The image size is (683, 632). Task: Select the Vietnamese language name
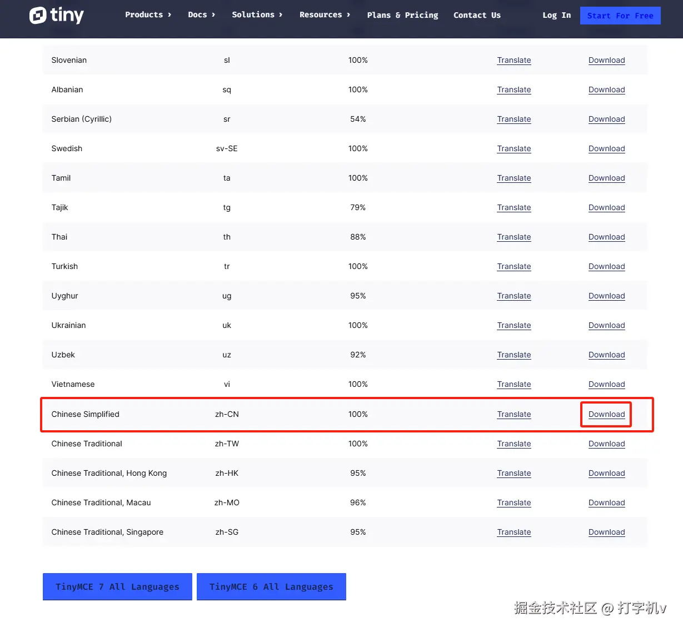tap(73, 384)
